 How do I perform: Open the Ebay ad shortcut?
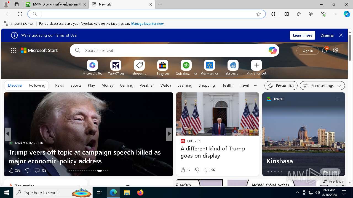(163, 68)
